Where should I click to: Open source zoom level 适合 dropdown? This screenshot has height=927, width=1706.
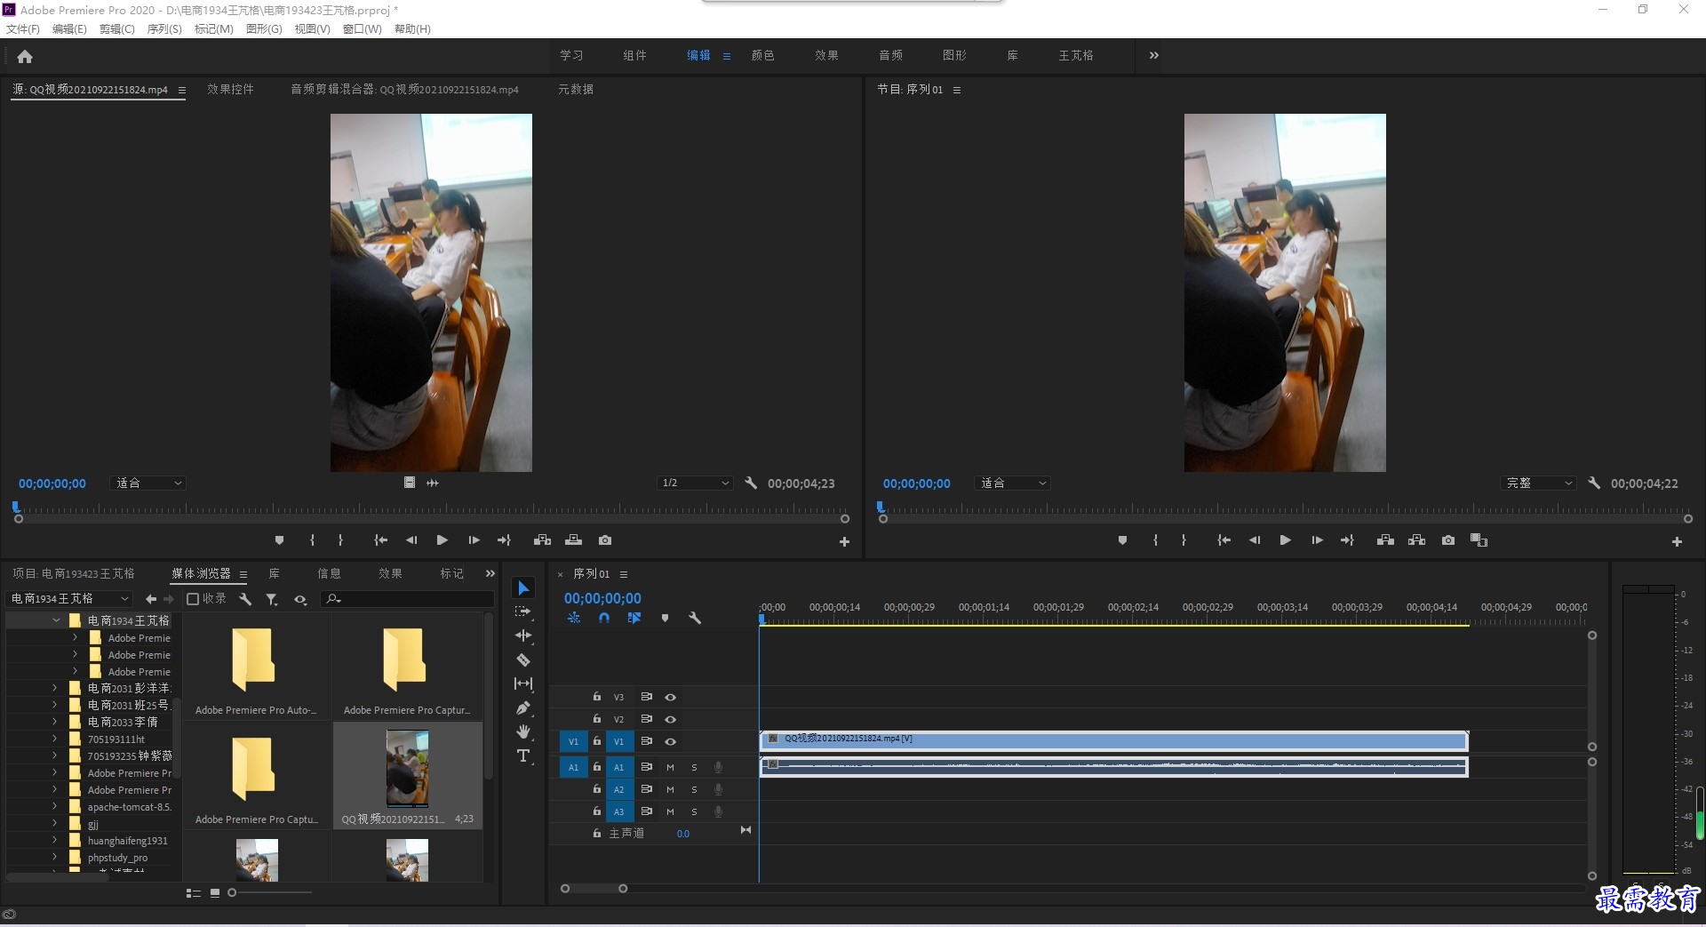(x=147, y=483)
